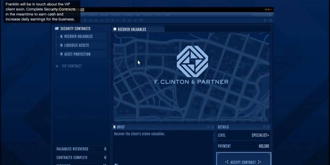
Task: Click the Valuables Recovered counter row
Action: pos(81,149)
